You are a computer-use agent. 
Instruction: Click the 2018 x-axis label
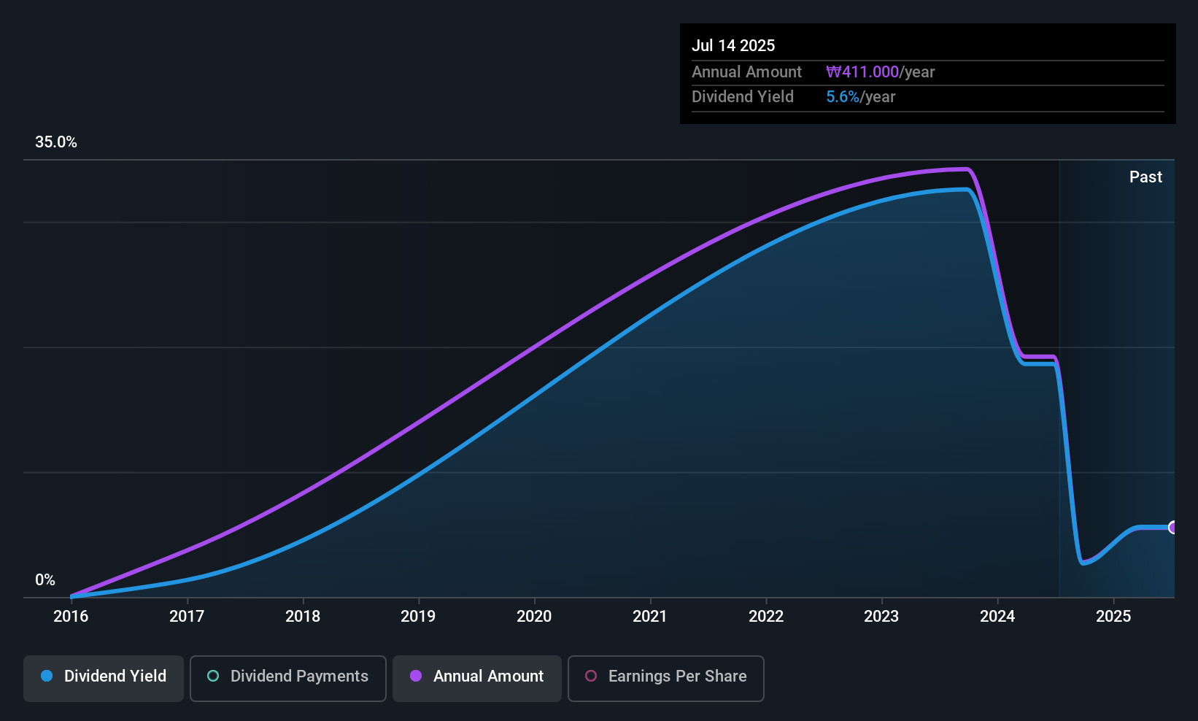(x=303, y=616)
